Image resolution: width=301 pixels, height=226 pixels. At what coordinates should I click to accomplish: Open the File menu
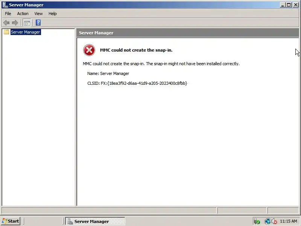pos(8,14)
